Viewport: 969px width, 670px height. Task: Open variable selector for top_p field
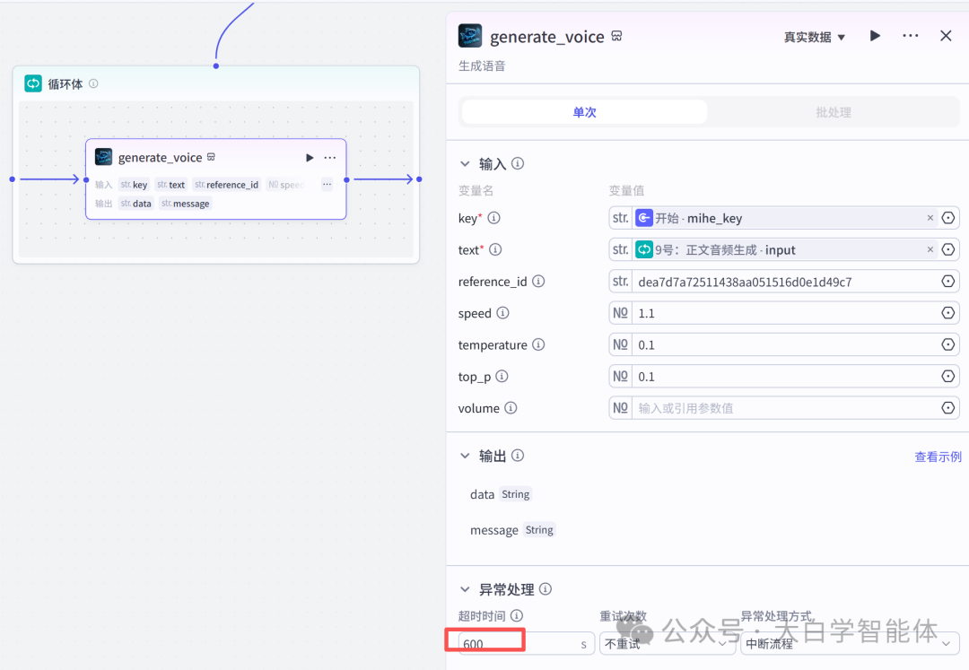(948, 376)
